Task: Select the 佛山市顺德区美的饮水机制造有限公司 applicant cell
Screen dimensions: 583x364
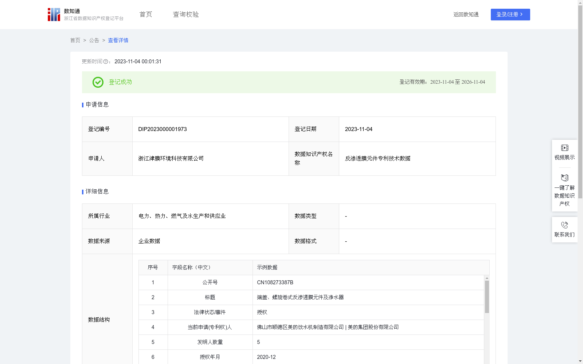Action: tap(368, 327)
